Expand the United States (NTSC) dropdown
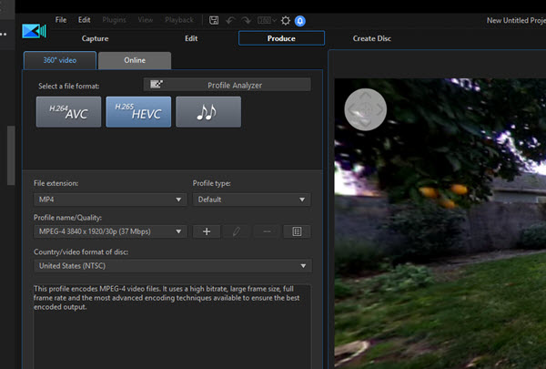 (172, 266)
